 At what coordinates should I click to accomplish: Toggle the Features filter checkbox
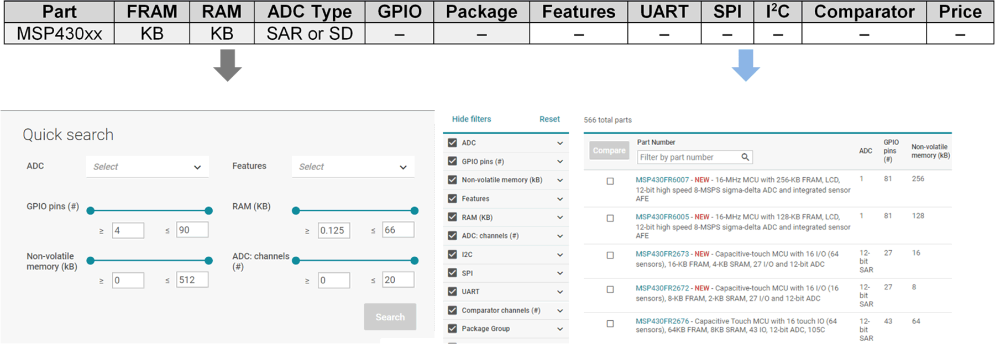click(x=452, y=199)
